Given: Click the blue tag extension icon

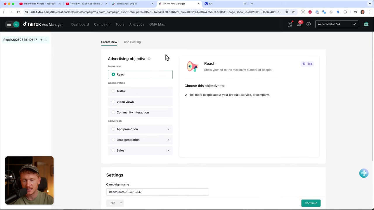Looking at the screenshot, I should [x=338, y=12].
